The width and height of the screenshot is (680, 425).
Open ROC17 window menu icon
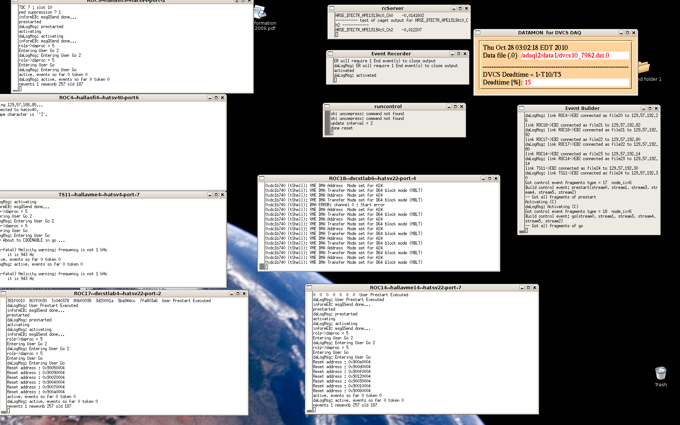[x=3, y=293]
